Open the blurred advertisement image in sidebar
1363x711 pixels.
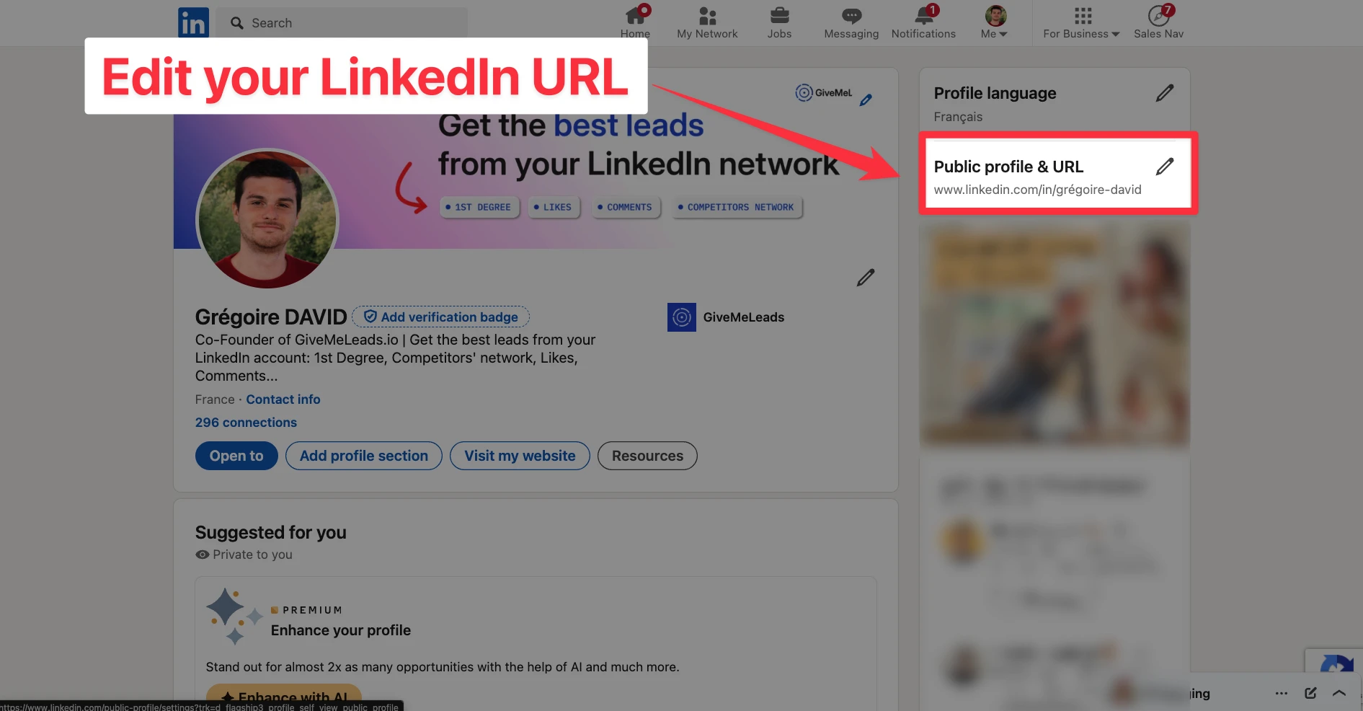pos(1055,335)
